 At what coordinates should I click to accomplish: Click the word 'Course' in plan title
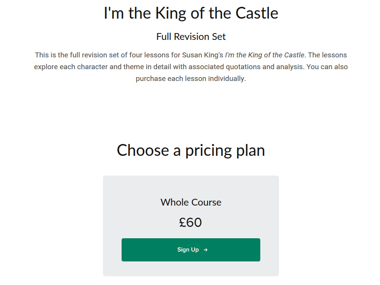pos(206,203)
